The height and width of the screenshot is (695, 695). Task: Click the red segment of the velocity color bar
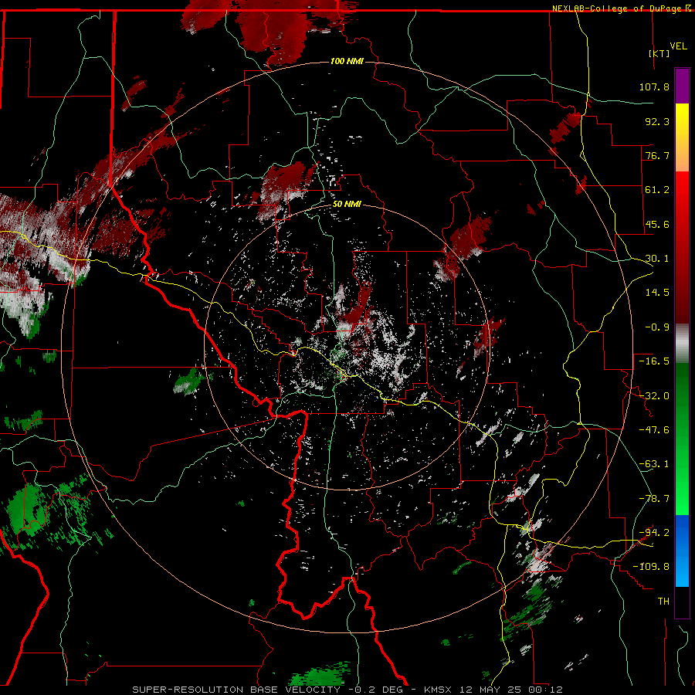click(682, 247)
